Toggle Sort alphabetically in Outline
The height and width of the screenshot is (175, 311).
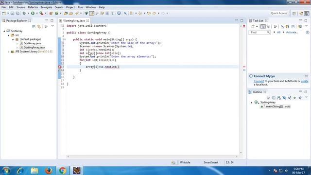pyautogui.click(x=279, y=98)
